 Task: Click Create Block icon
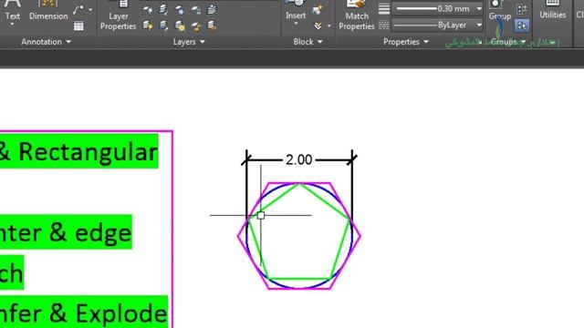click(x=318, y=10)
